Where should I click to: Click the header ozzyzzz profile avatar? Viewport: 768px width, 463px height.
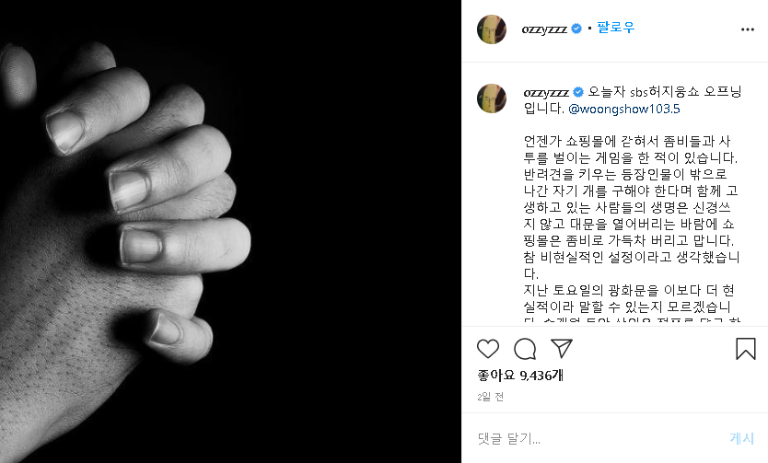point(491,29)
